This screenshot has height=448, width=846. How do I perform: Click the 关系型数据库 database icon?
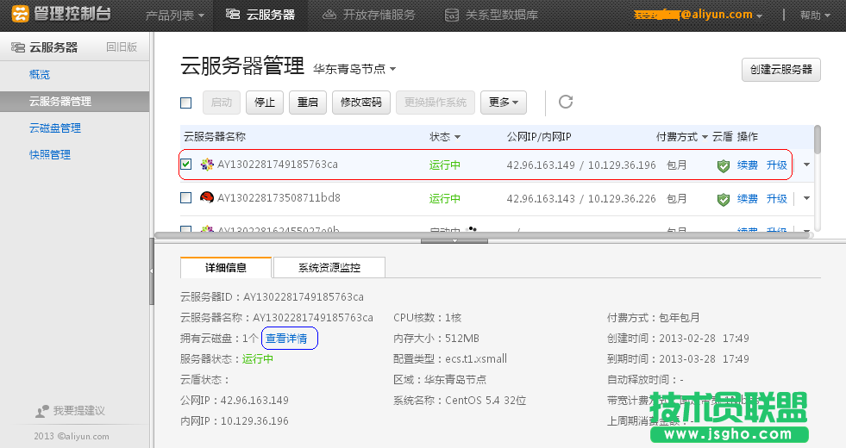tap(452, 16)
